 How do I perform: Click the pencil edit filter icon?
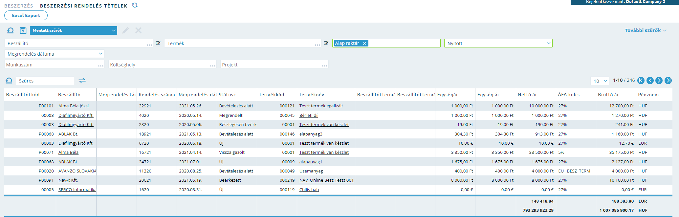125,30
